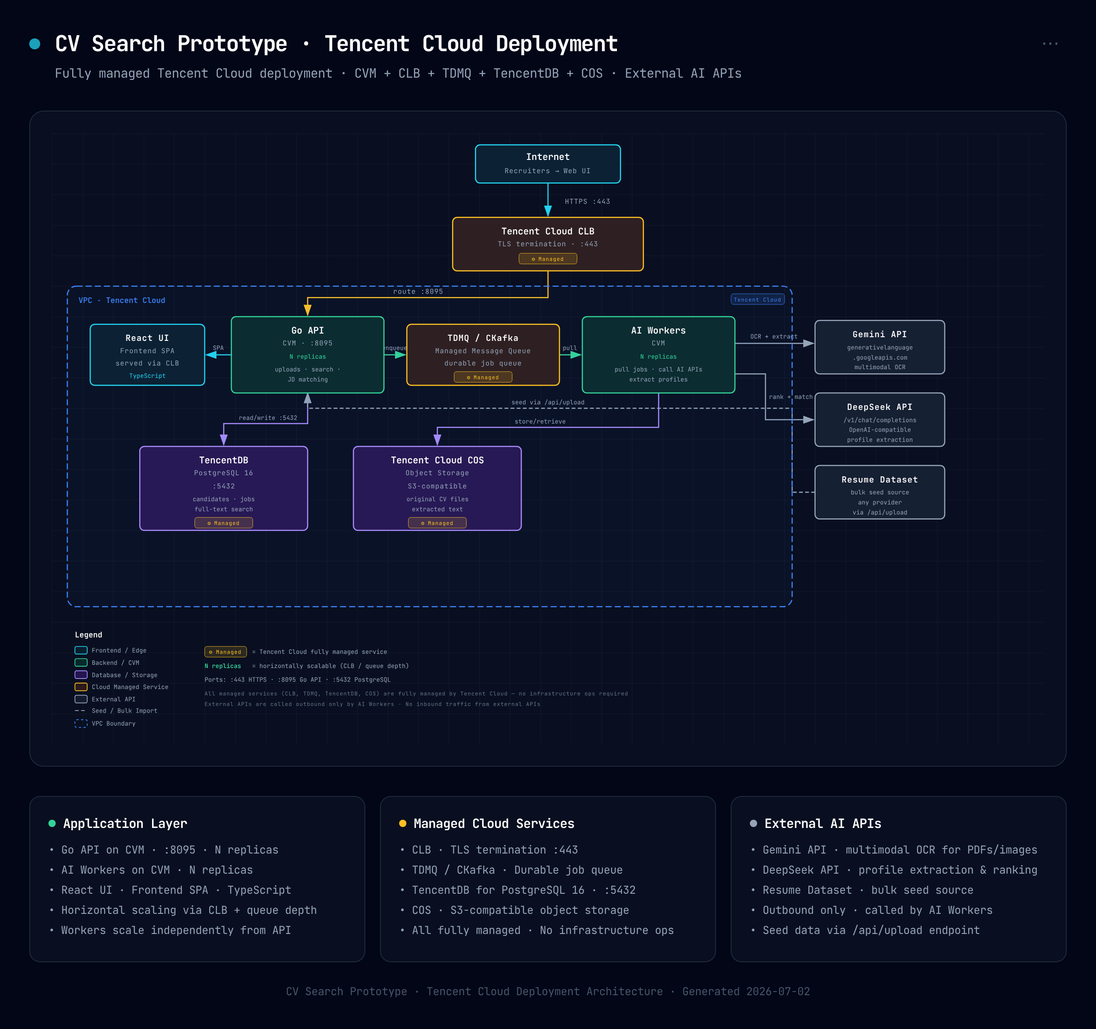Click the Managed badge in CLB node
This screenshot has height=1029, width=1096.
click(548, 259)
